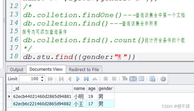Screen dimensions: 194x111
Task: Click the gender column header
Action: coord(106,88)
